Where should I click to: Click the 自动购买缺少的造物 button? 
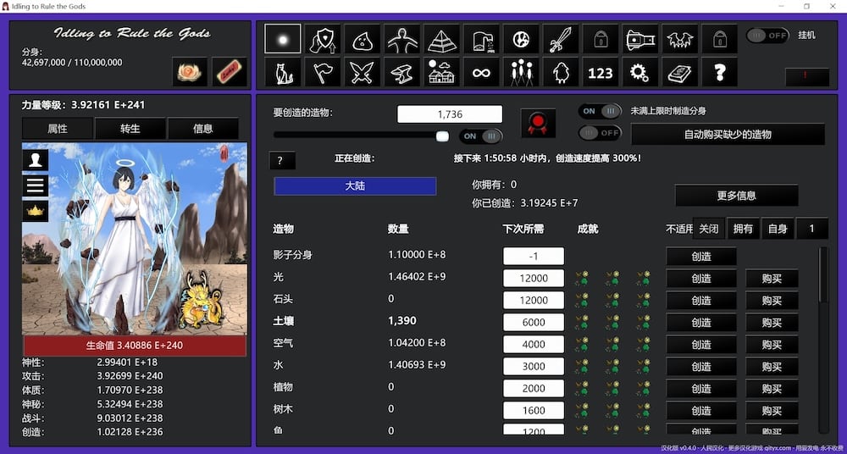pyautogui.click(x=728, y=135)
